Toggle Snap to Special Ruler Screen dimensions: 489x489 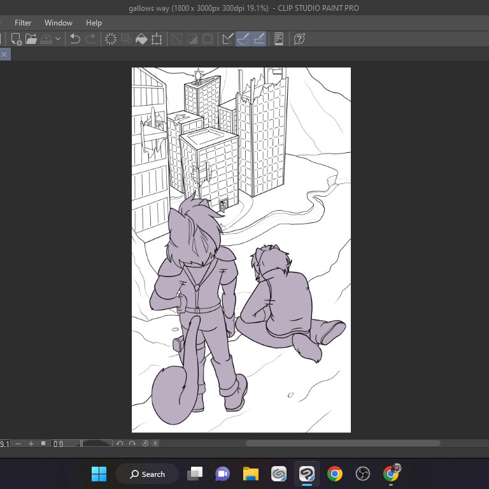pos(243,39)
